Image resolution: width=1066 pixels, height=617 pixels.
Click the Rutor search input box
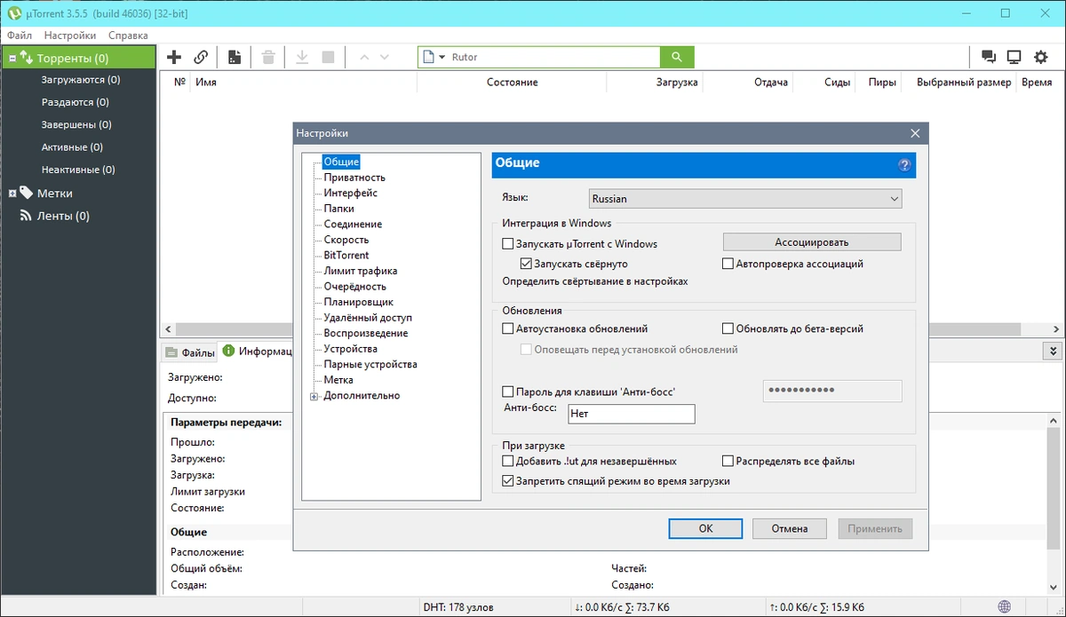pos(553,57)
